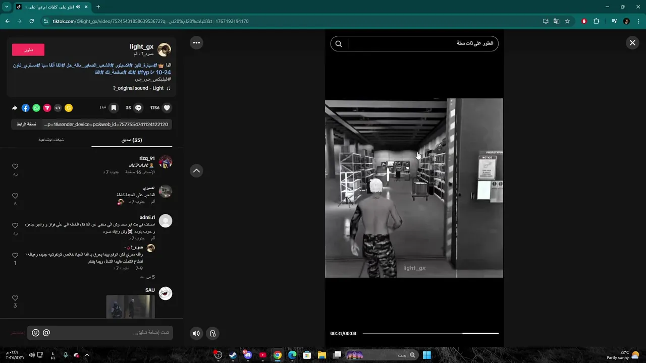Like SAU's comment
The width and height of the screenshot is (646, 363).
coord(15,298)
